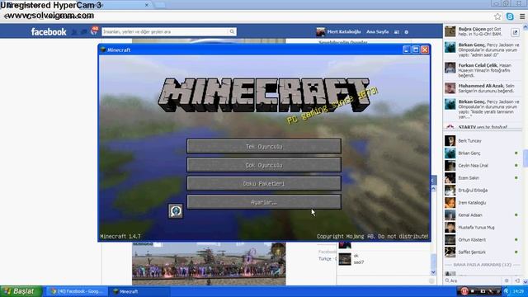Screen dimensions: 528x297
Task: Open chat with Saffet Şentürk
Action: click(483, 252)
